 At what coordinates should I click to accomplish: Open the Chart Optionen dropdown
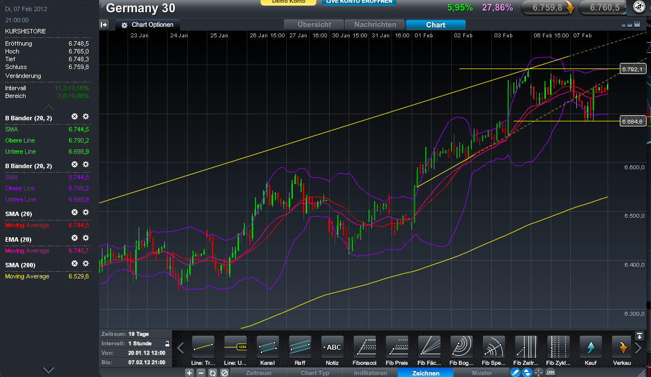[148, 25]
